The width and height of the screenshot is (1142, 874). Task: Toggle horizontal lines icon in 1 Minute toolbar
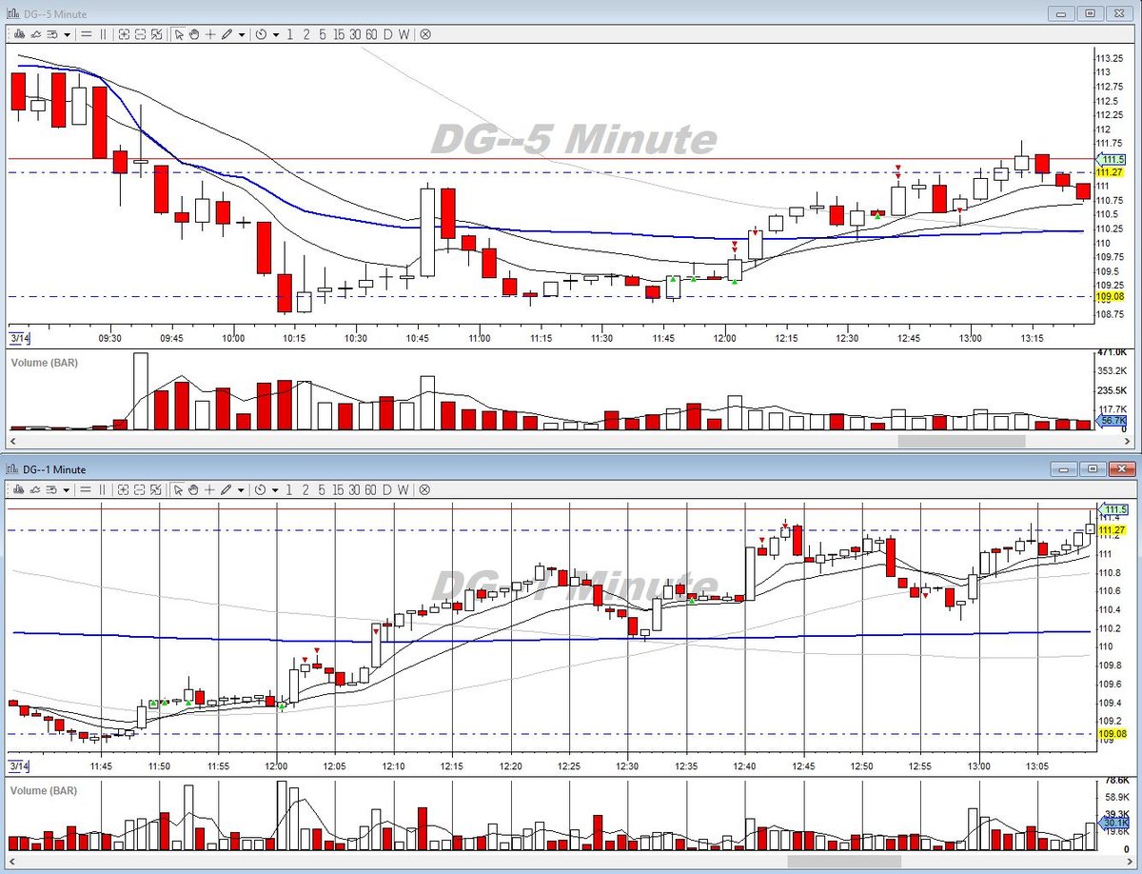86,489
